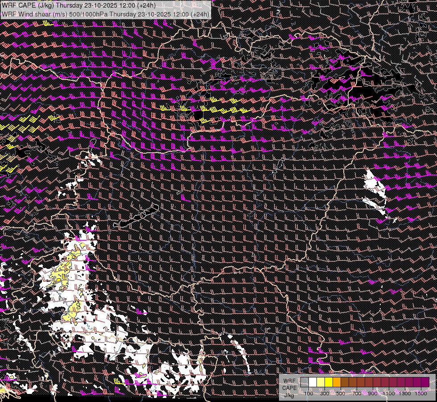437x402 pixels.
Task: Click the WRF CAPE Thursday 23-10-2025 title line
Action: (79, 5)
